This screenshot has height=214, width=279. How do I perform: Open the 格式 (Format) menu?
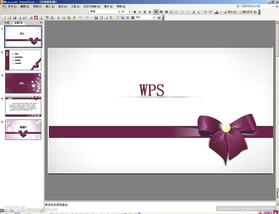[x=63, y=7]
